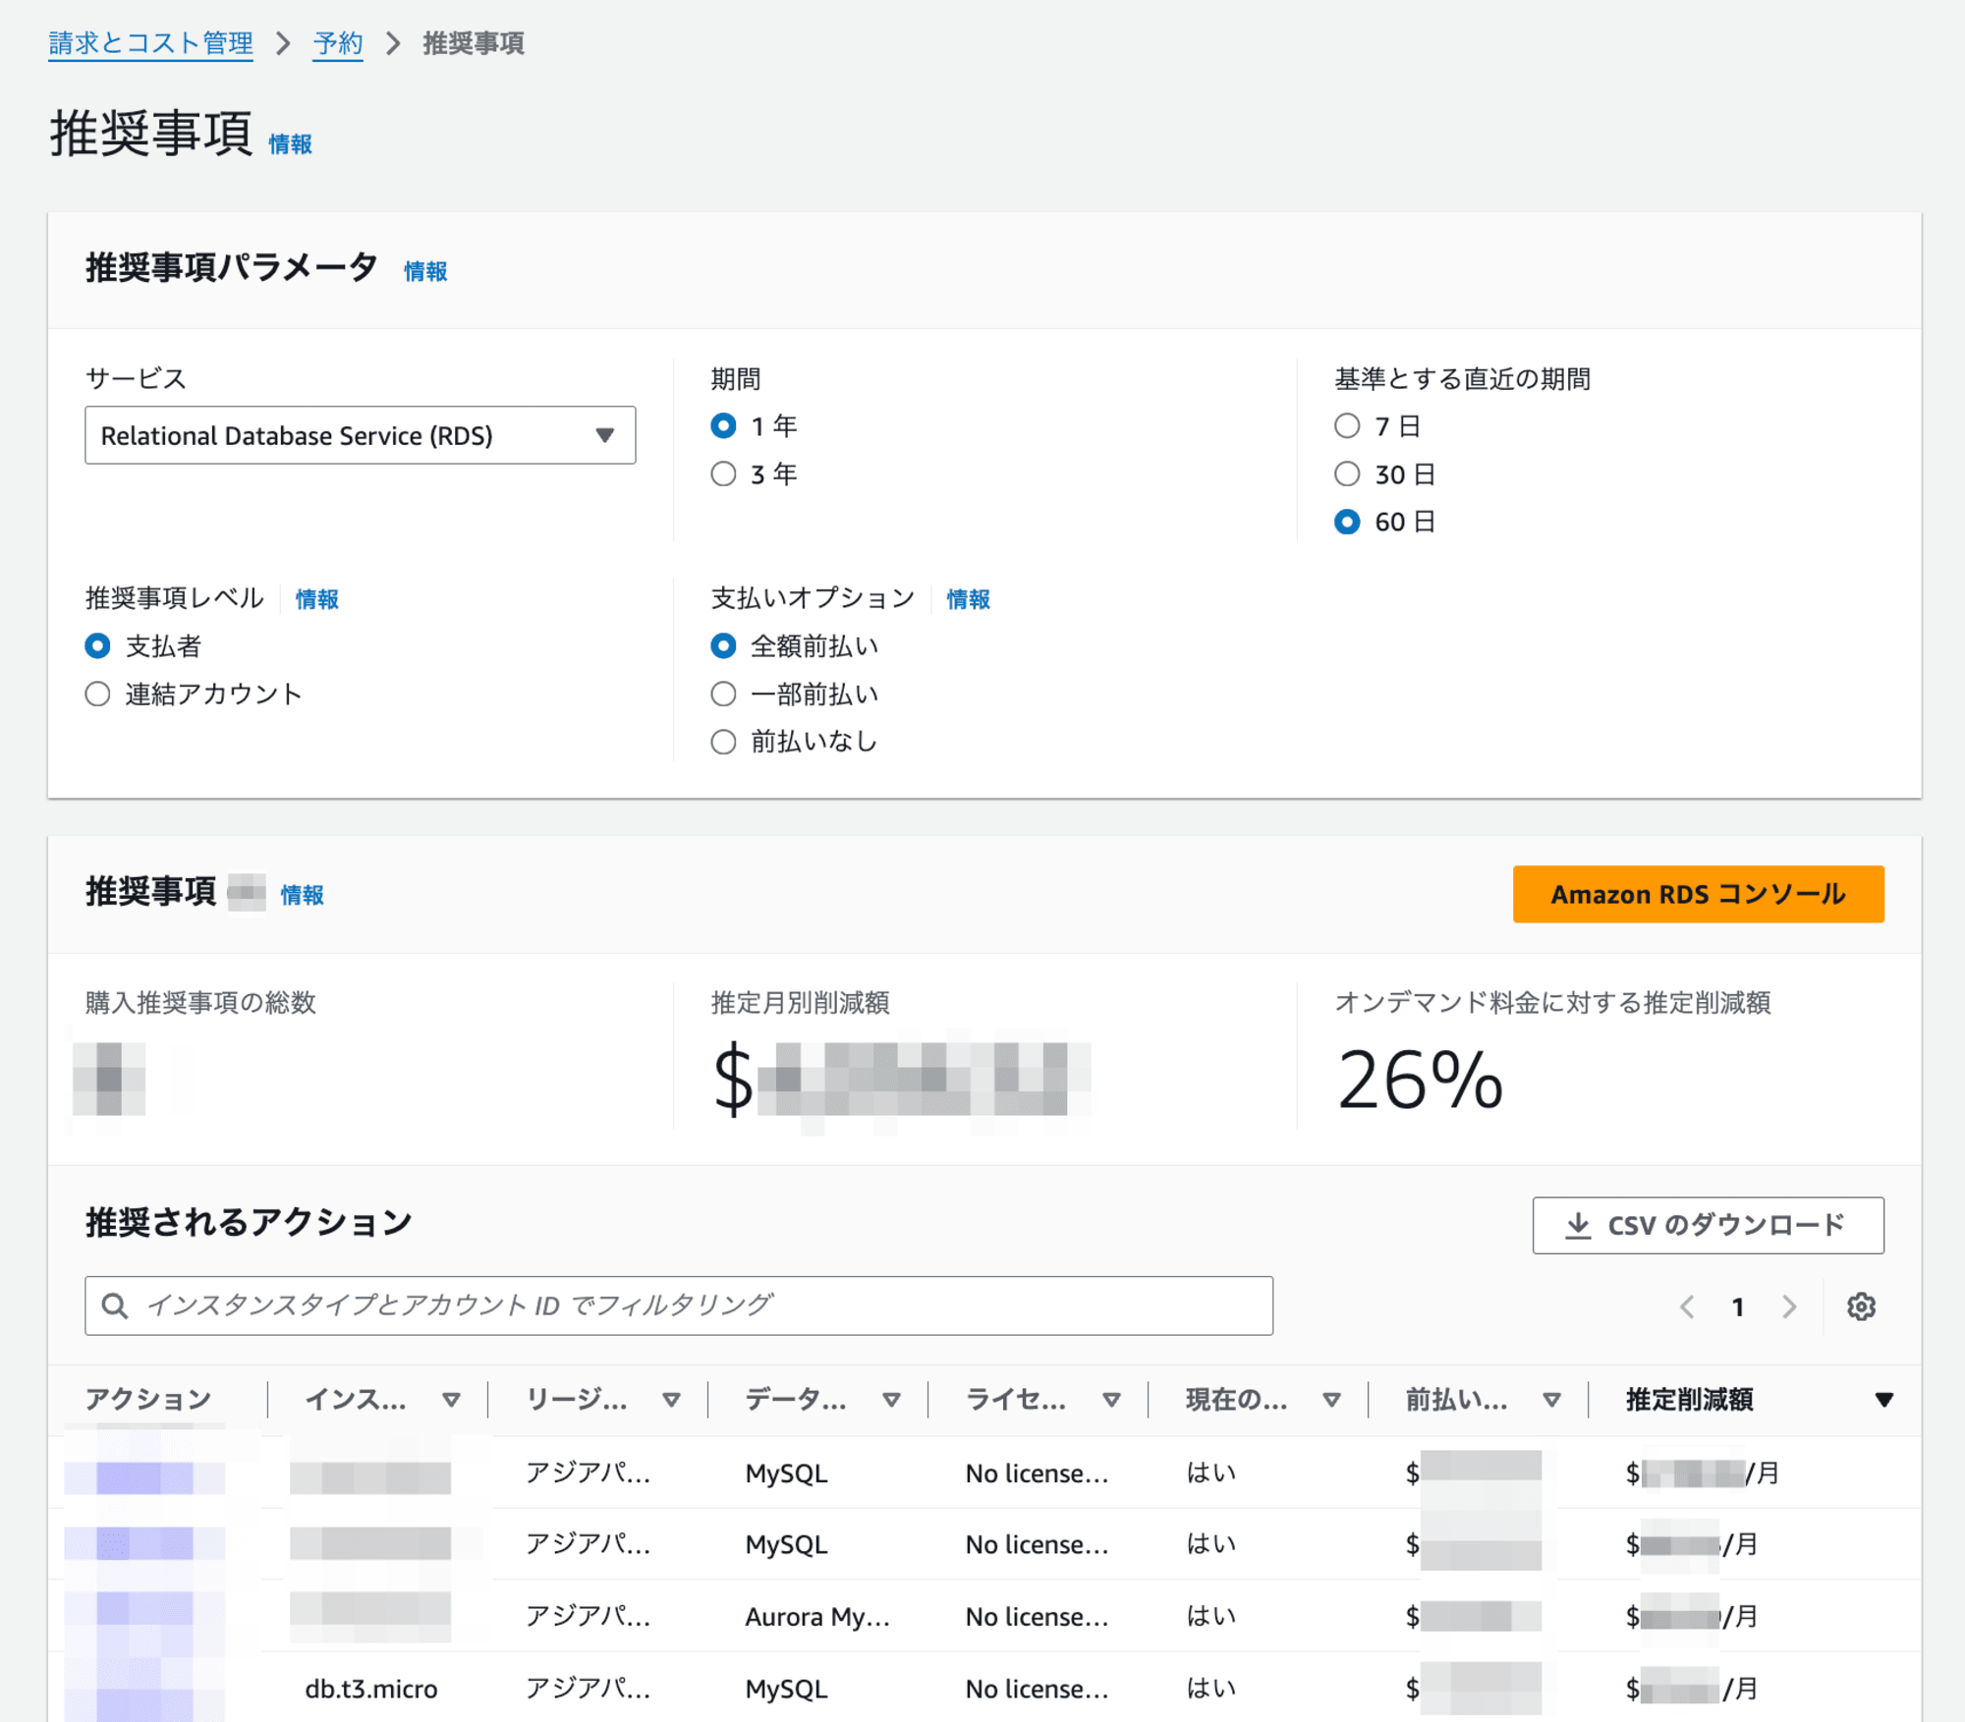
Task: Open Amazon RDS コンソール button
Action: point(1698,894)
